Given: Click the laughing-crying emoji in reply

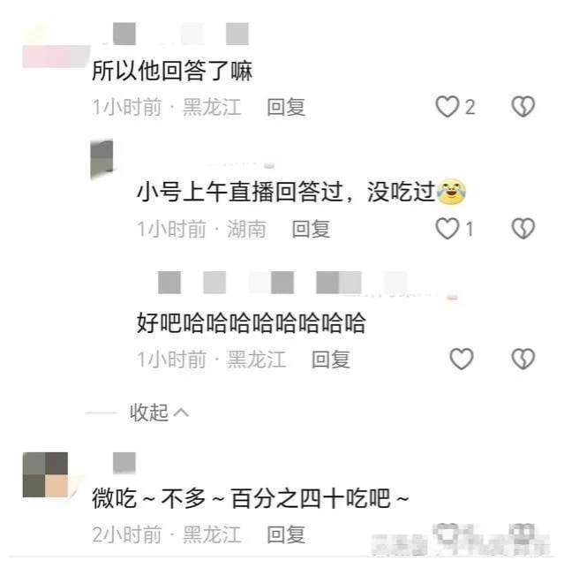Looking at the screenshot, I should click(x=451, y=192).
